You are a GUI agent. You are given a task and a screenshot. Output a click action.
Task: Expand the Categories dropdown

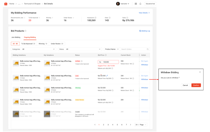tap(33, 49)
